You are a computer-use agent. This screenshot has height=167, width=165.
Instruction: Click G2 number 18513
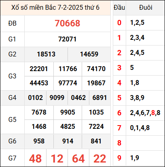click(46, 54)
